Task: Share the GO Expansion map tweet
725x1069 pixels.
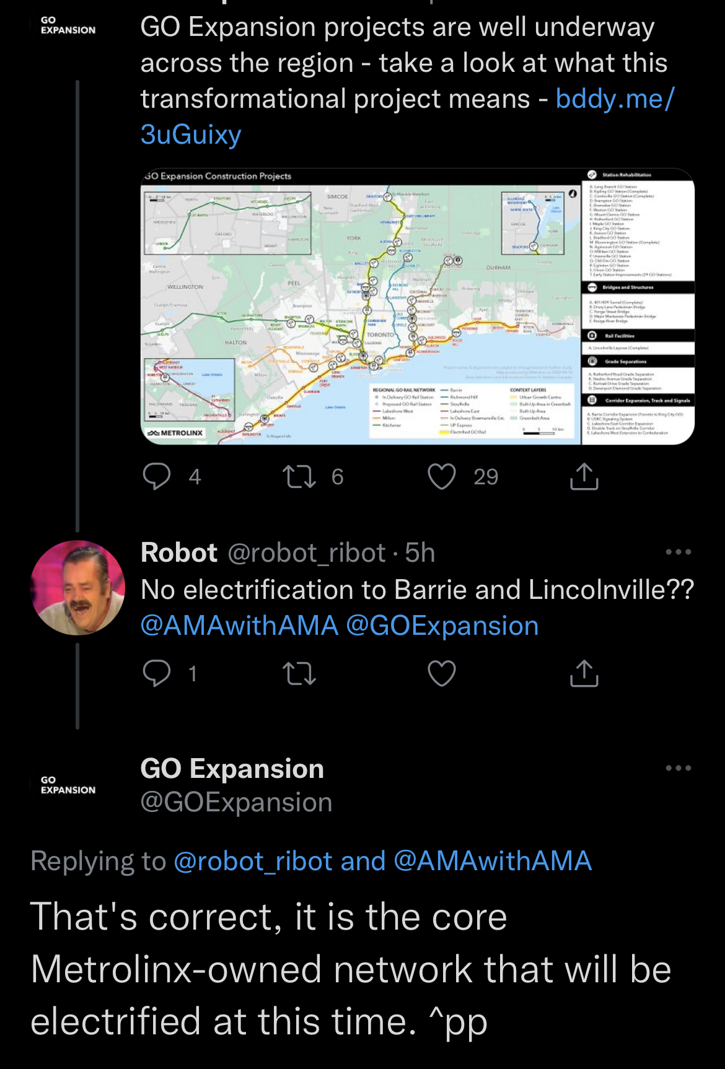Action: [x=584, y=476]
